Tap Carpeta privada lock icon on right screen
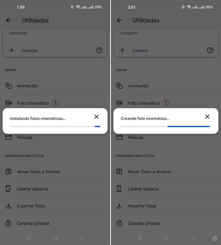This screenshot has height=245, width=221. tap(119, 223)
